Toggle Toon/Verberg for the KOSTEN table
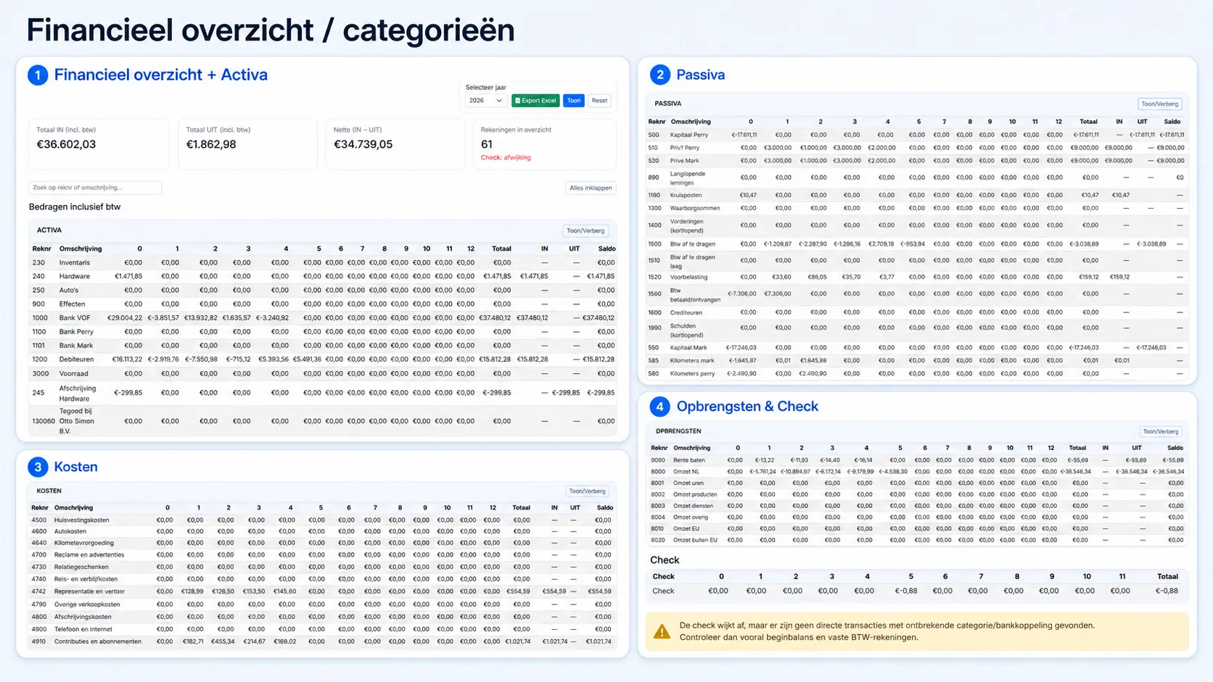The height and width of the screenshot is (682, 1213). tap(587, 491)
